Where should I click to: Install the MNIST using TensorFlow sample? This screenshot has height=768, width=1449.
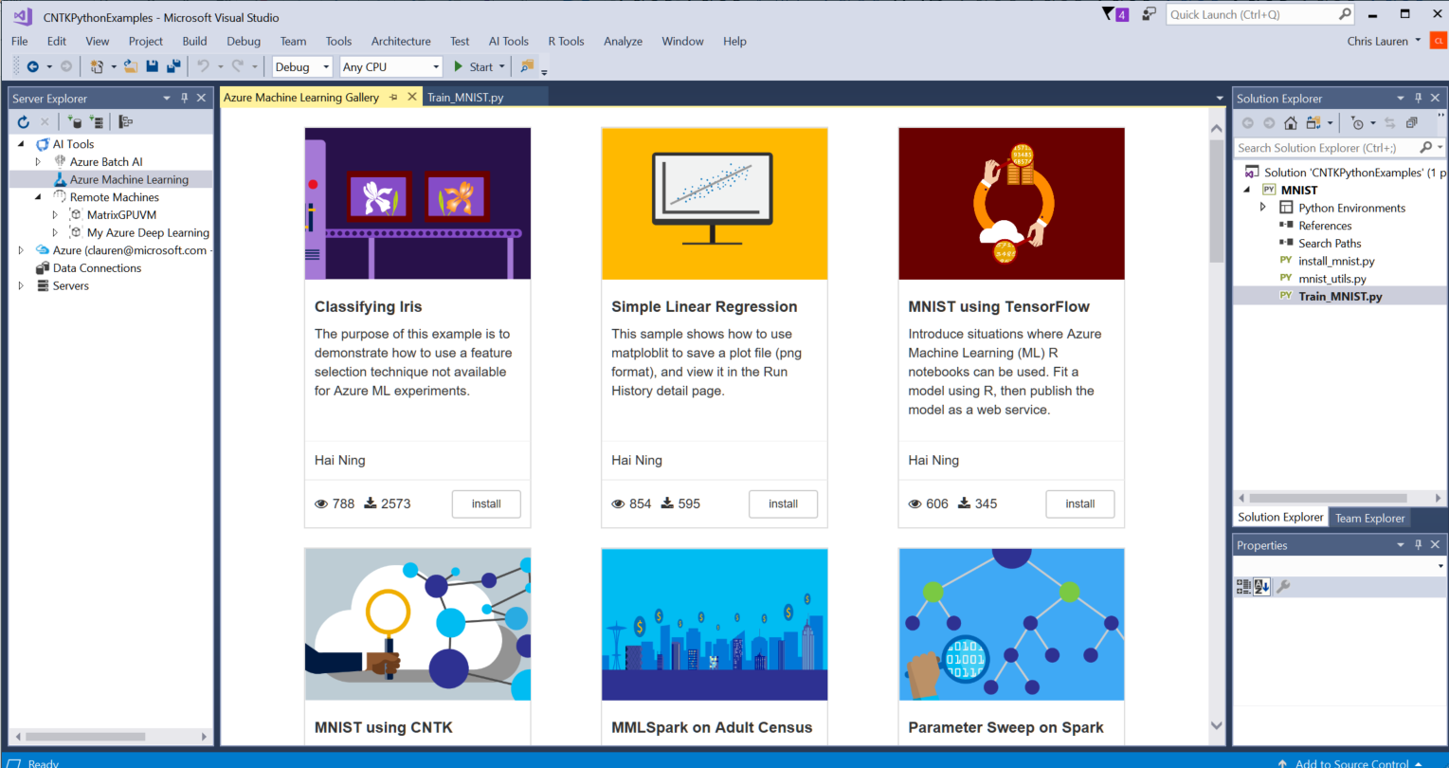click(x=1079, y=503)
